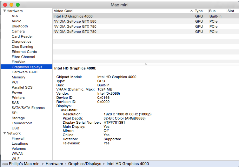Open Printers information

tap(18, 98)
